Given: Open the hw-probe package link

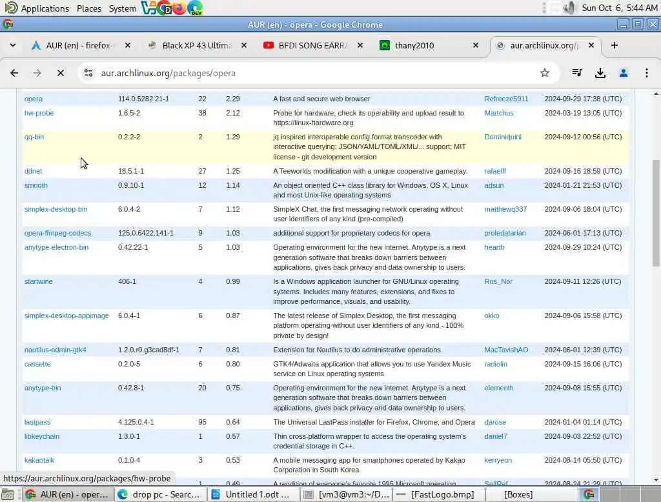Looking at the screenshot, I should point(39,113).
